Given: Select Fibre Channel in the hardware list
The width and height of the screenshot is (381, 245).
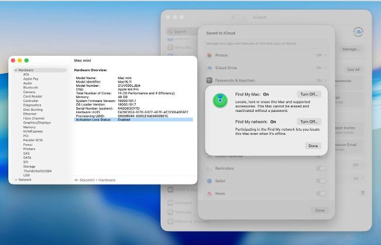Looking at the screenshot, I should tap(33, 118).
